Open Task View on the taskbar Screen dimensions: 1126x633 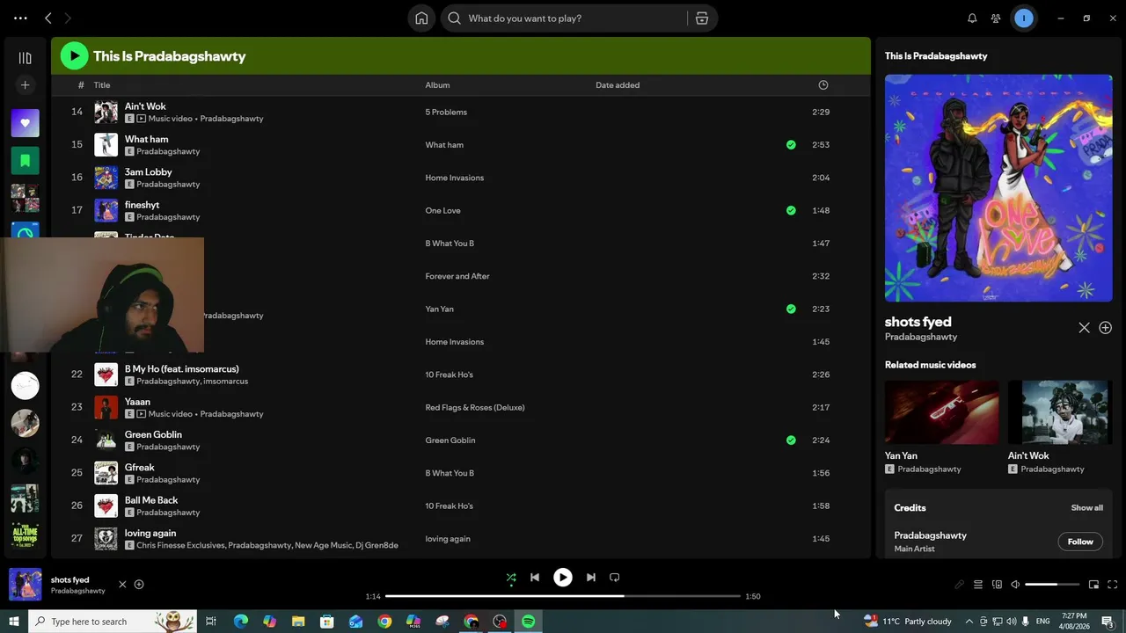click(211, 622)
